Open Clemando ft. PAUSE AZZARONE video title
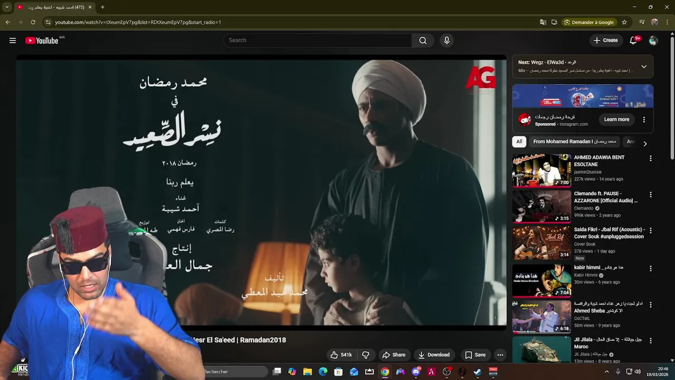The width and height of the screenshot is (675, 380). (605, 197)
